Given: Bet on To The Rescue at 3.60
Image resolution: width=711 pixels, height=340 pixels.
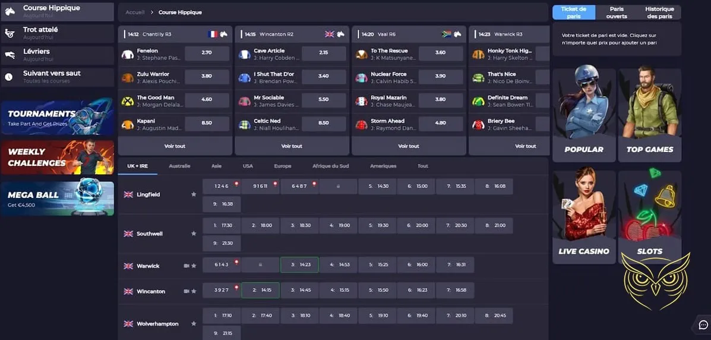Looking at the screenshot, I should click(x=441, y=53).
